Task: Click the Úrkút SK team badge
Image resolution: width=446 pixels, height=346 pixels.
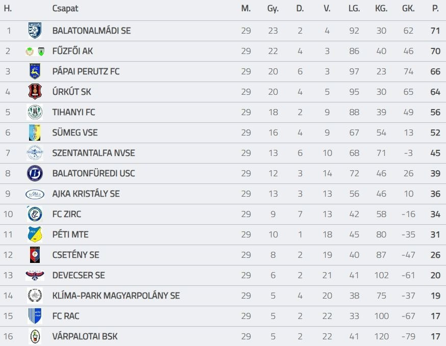Action: point(35,92)
